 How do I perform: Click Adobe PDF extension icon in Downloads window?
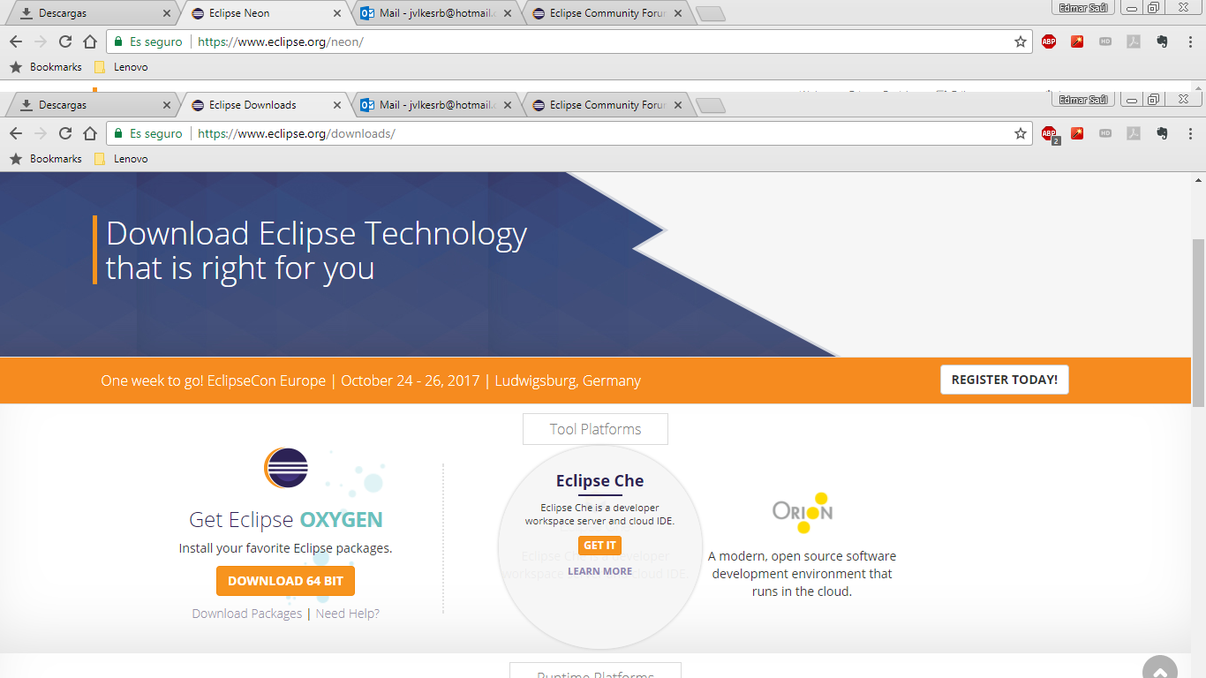tap(1134, 133)
